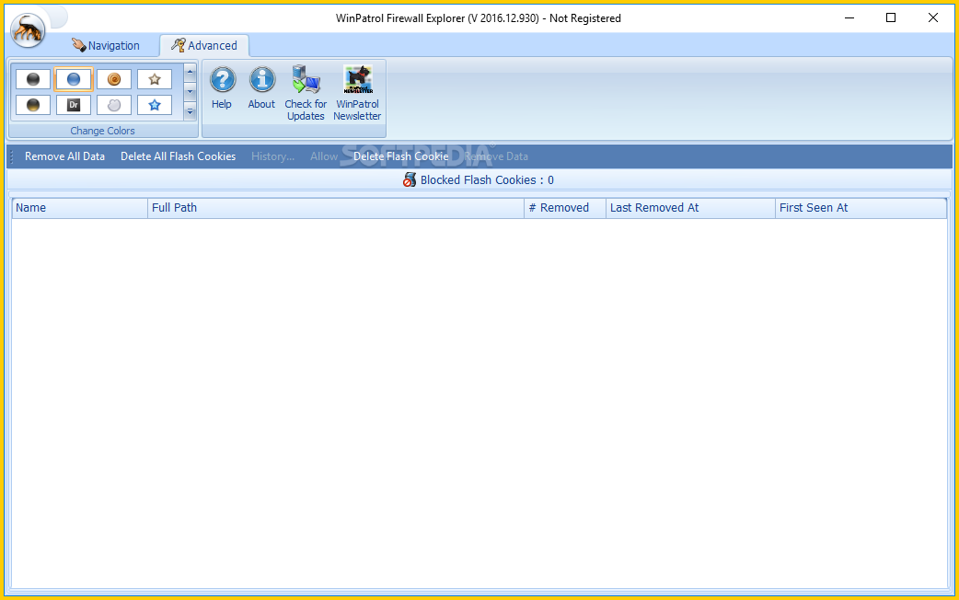
Task: Click the toolbar grip handle beside Remove All Data
Action: click(x=12, y=156)
